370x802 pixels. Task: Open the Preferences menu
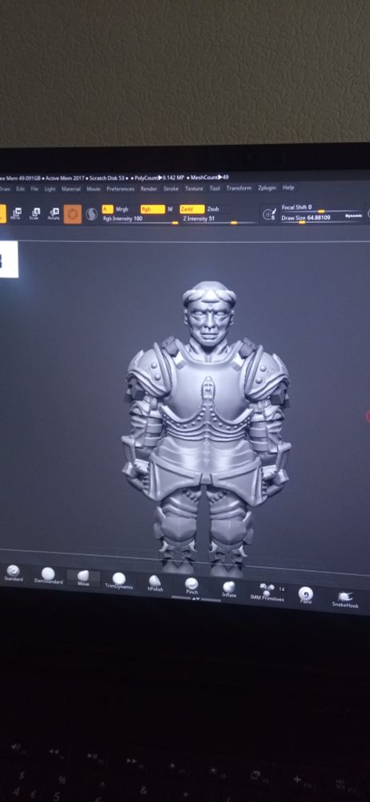121,188
